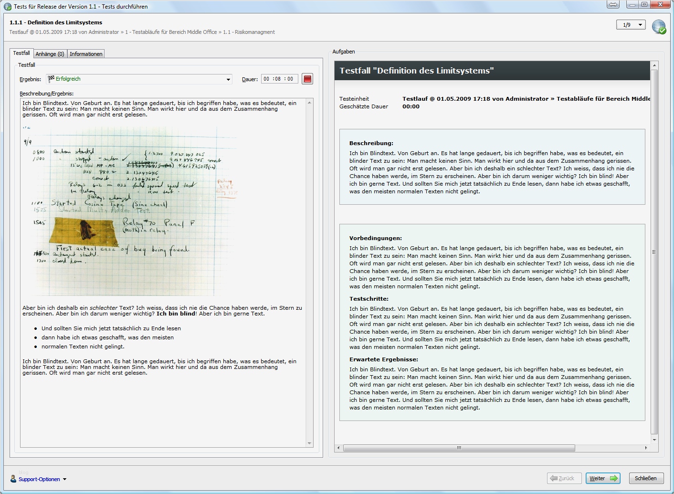Click the "Testeinheit" label
This screenshot has height=494, width=674.
[x=354, y=99]
